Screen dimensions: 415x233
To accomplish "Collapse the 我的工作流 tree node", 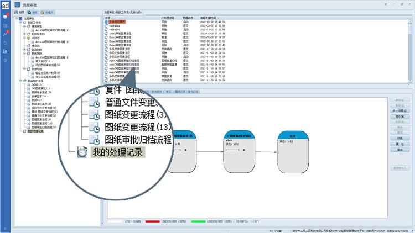I will [x=20, y=22].
